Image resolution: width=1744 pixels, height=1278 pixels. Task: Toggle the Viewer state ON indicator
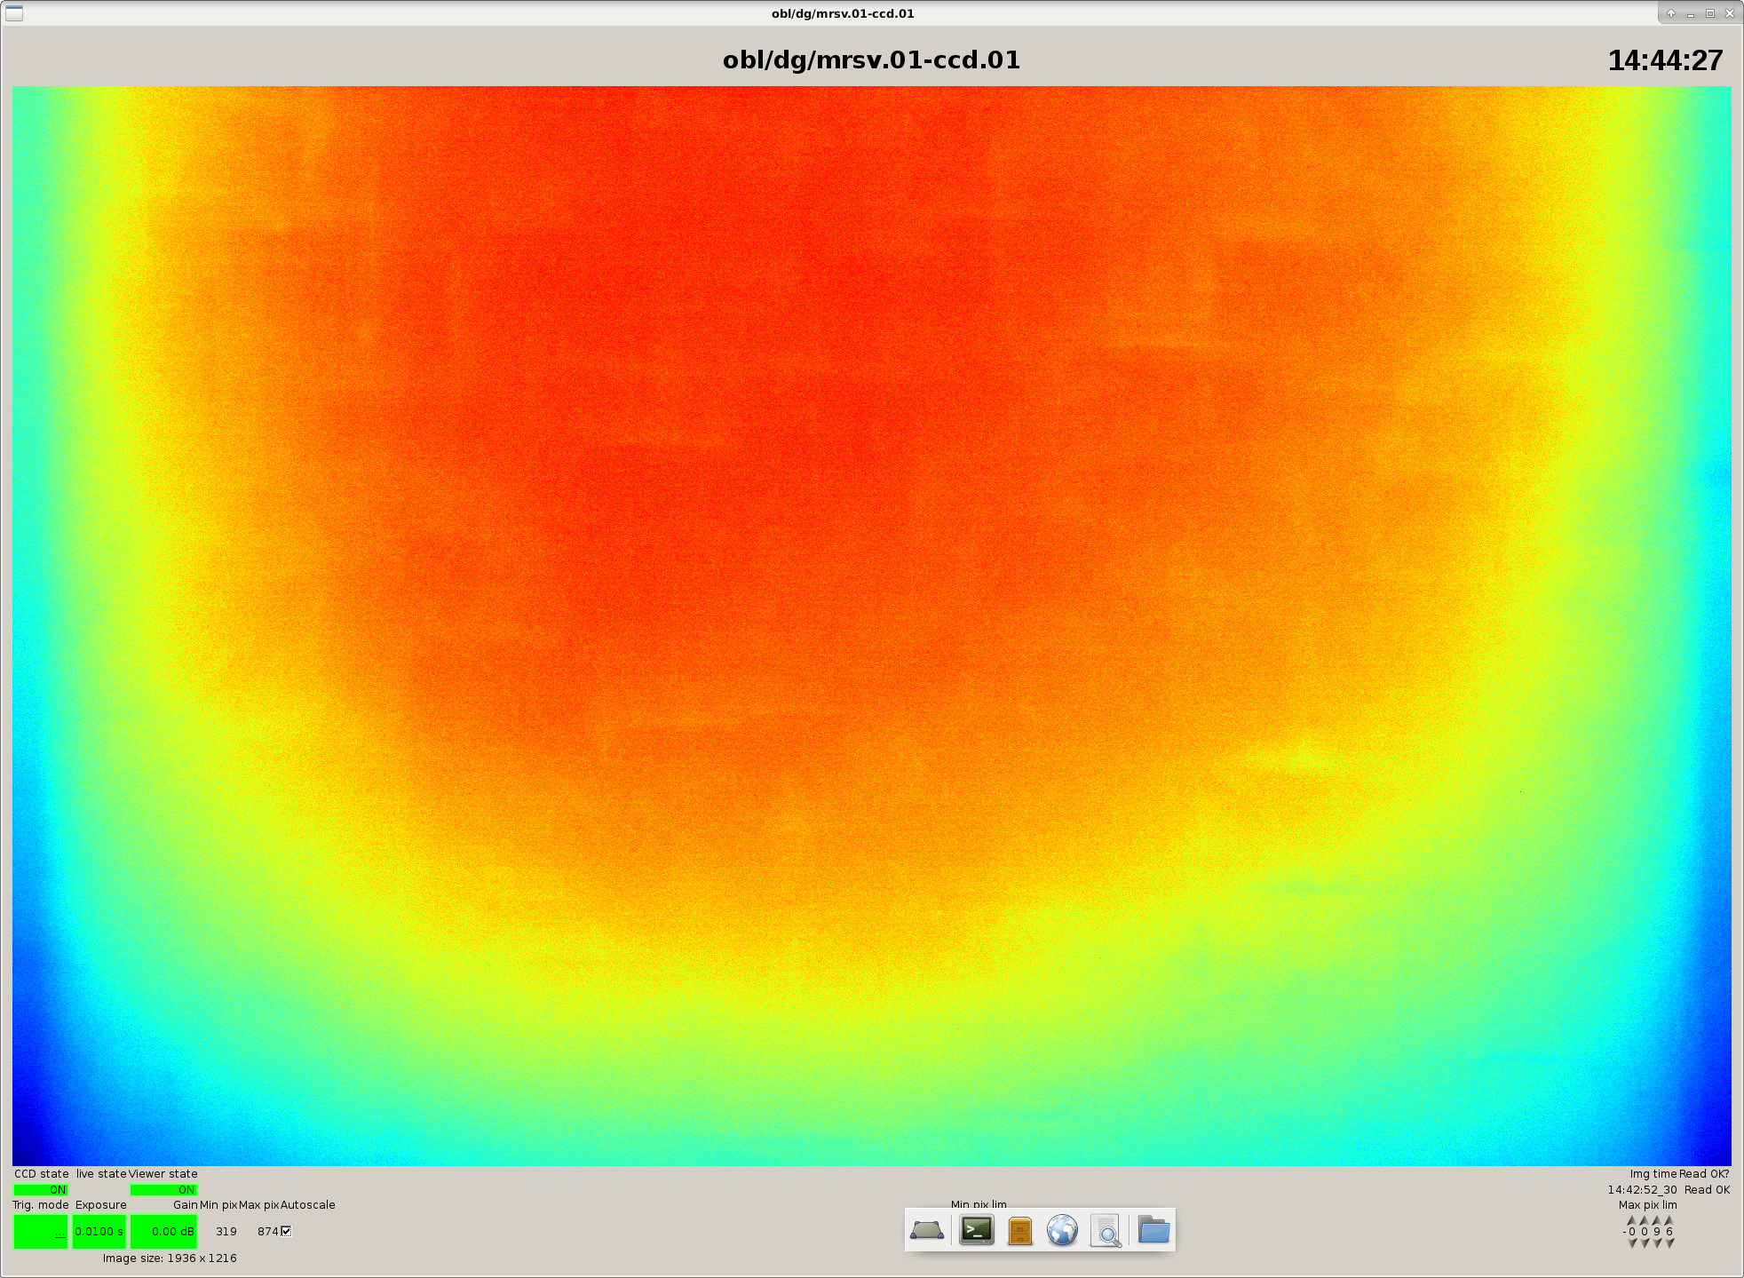click(x=163, y=1190)
